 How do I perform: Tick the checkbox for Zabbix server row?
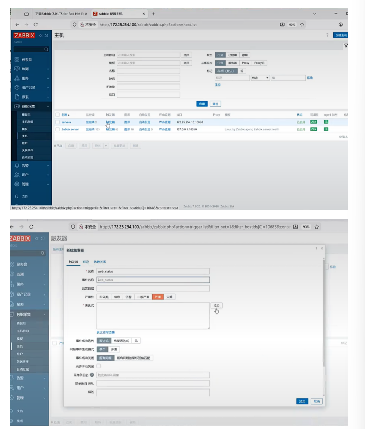tap(57, 129)
